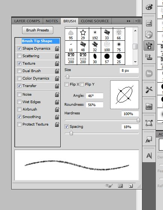163x210 pixels.
Task: Click the create new brush icon
Action: coord(131,186)
